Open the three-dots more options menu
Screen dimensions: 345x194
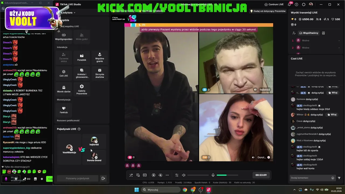(167, 175)
